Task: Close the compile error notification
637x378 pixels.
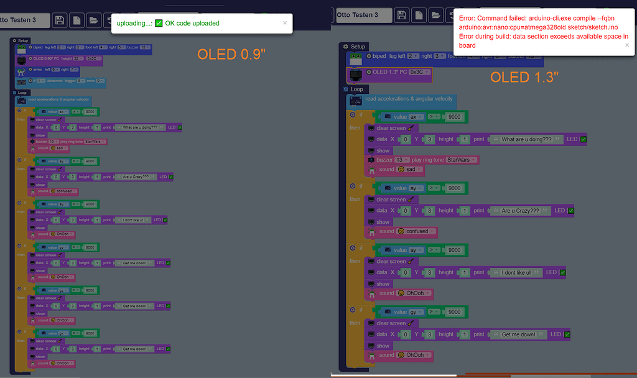Action: coord(627,45)
